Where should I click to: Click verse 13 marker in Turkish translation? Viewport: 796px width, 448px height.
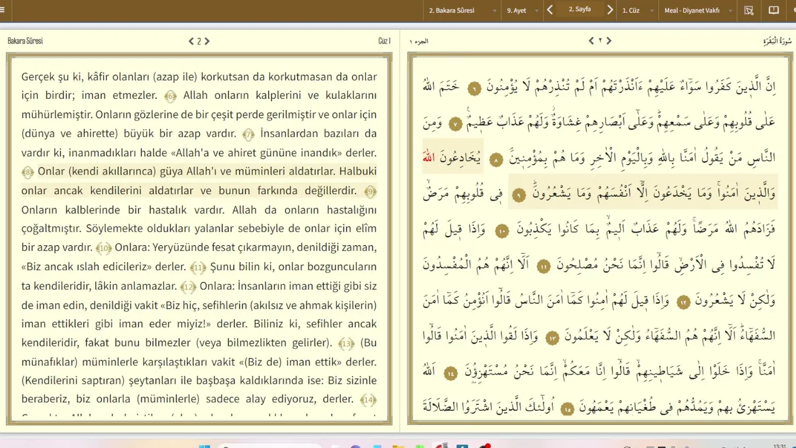pyautogui.click(x=346, y=343)
